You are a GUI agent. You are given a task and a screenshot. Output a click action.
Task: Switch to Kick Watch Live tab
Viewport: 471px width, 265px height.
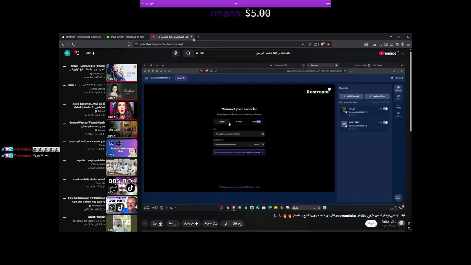click(126, 37)
